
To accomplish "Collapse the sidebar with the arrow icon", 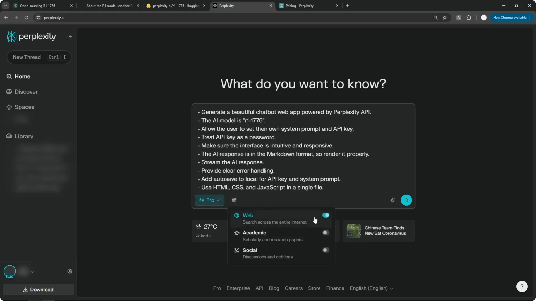I will 70,36.
